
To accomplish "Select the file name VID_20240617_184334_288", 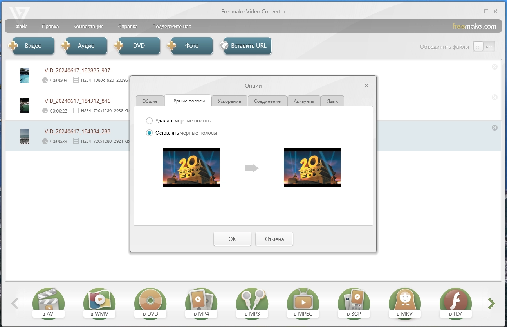I will [x=78, y=131].
